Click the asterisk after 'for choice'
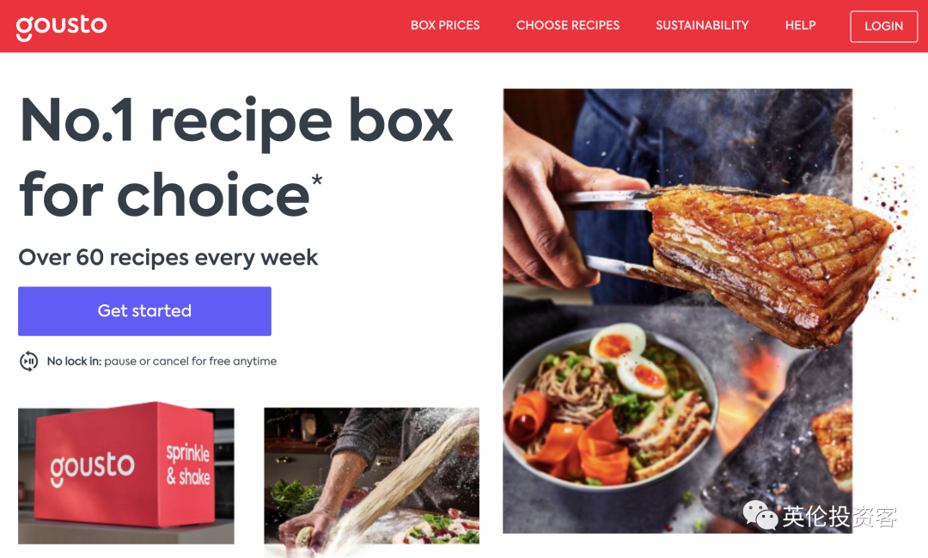The image size is (928, 558). coord(317,180)
